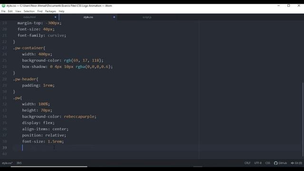Click the Atom app icon in title bar

pyautogui.click(x=3, y=6)
